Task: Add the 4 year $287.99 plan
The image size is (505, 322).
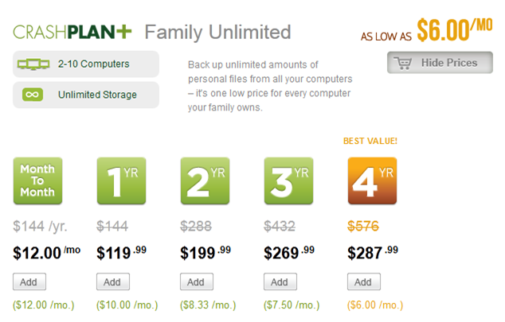Action: pyautogui.click(x=364, y=281)
